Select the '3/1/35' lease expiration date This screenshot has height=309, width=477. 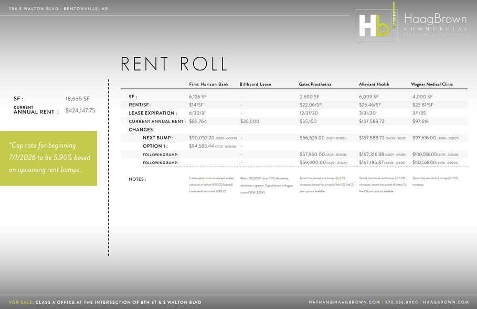[419, 113]
